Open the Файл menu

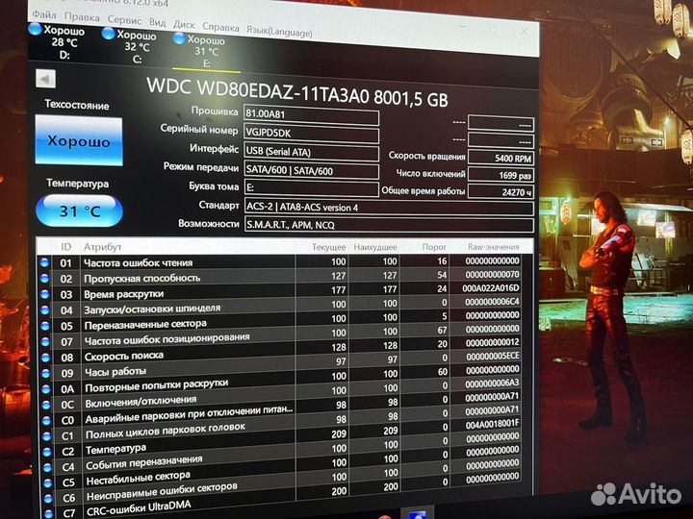click(43, 16)
